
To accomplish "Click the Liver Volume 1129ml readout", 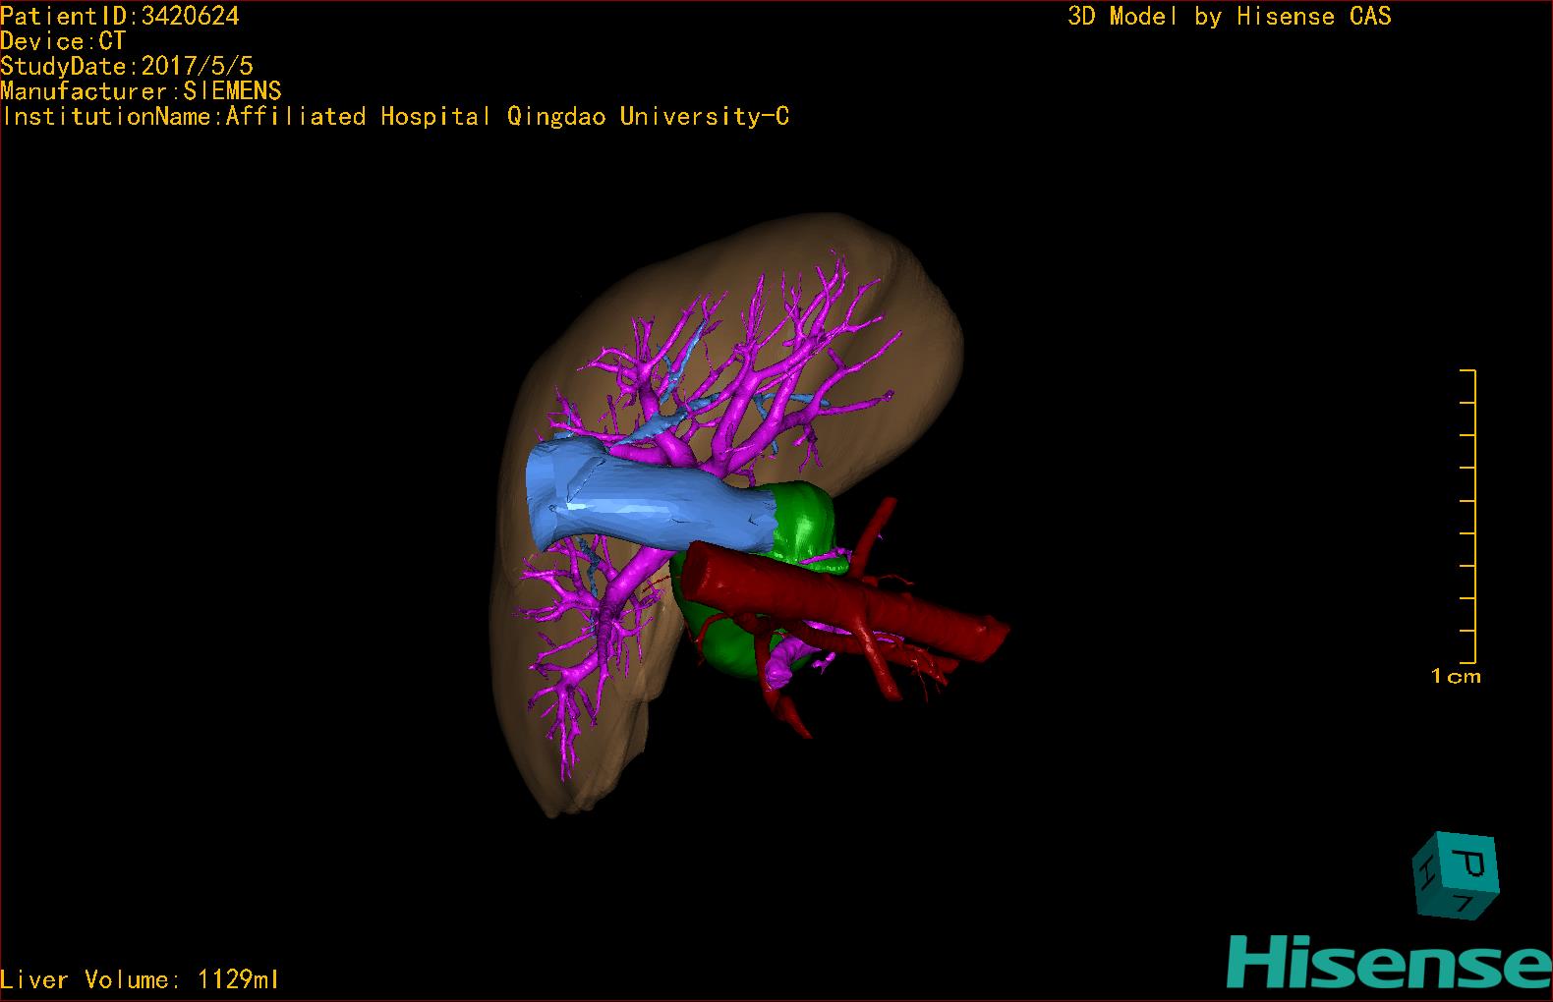I will coord(140,979).
